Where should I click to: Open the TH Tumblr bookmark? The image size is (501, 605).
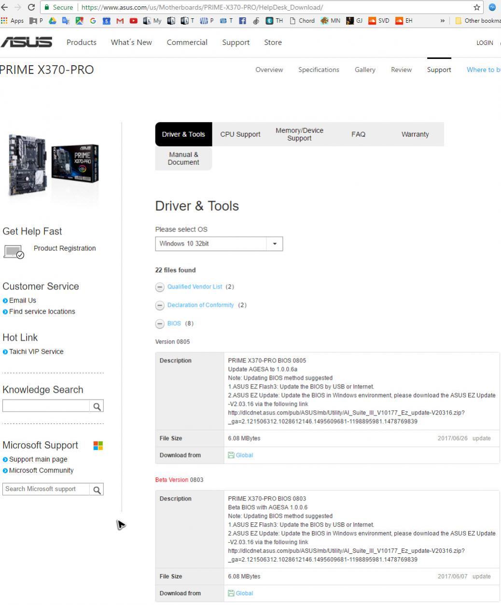[x=275, y=21]
